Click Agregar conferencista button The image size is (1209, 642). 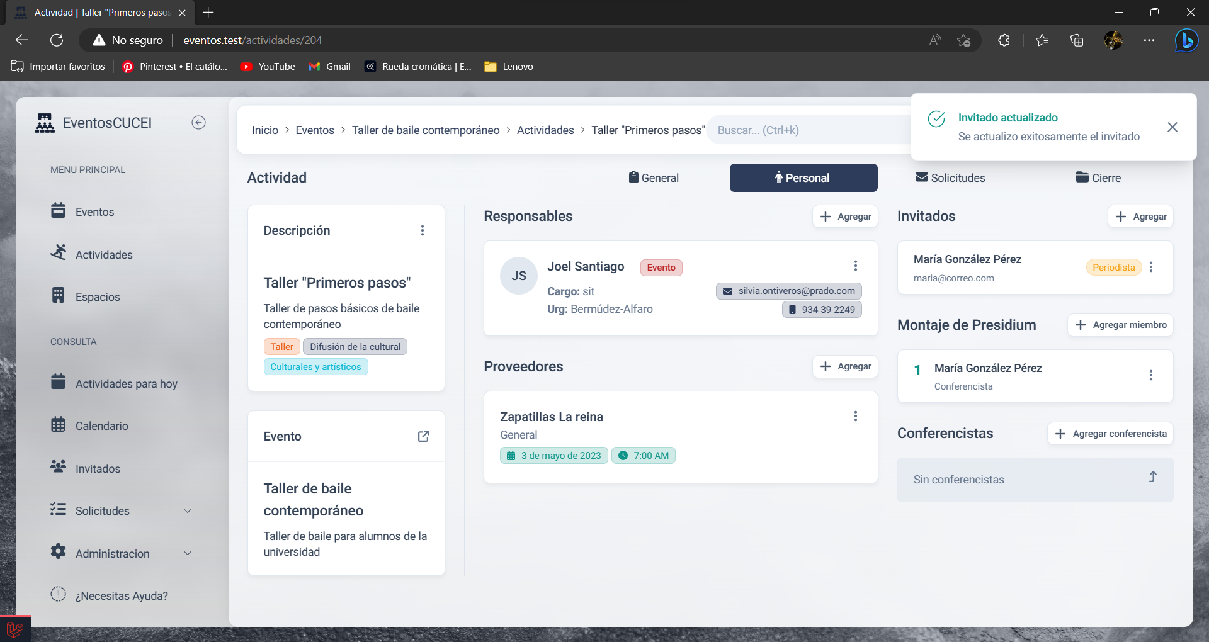coord(1110,434)
